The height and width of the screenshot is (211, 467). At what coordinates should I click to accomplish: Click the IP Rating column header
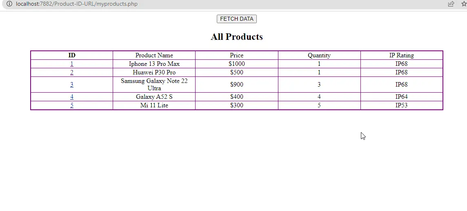(x=401, y=55)
